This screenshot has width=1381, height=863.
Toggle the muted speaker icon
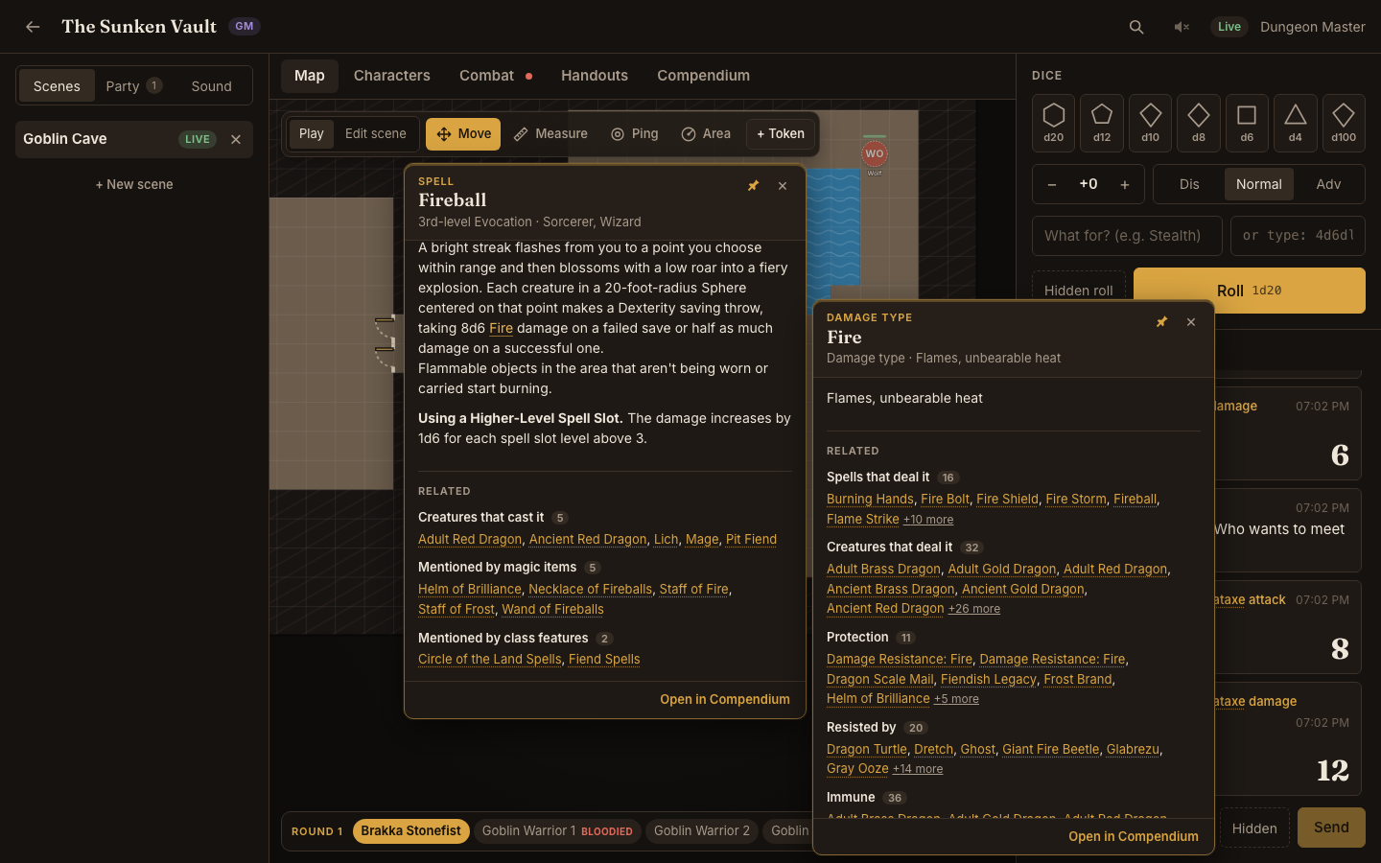[1182, 27]
